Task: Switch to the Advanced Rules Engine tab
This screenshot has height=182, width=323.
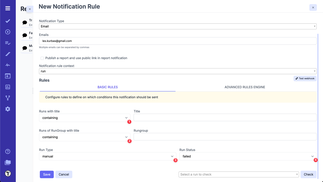Action: click(x=245, y=87)
